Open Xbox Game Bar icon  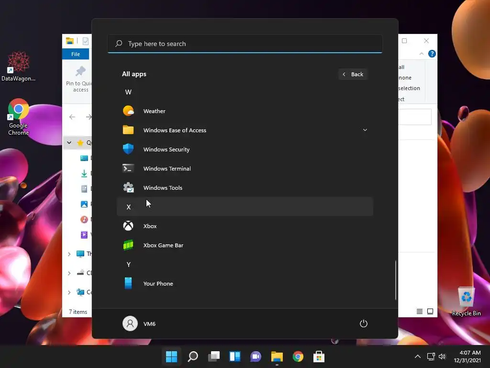pyautogui.click(x=128, y=245)
